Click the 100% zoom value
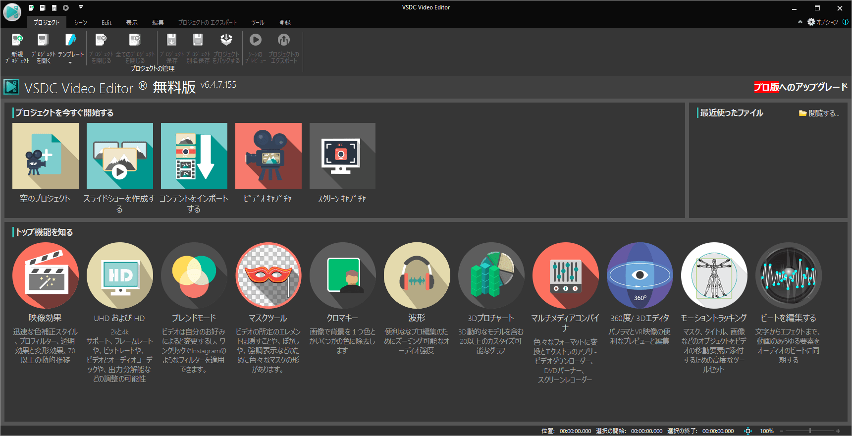Screen dimensions: 852x436 [767, 431]
